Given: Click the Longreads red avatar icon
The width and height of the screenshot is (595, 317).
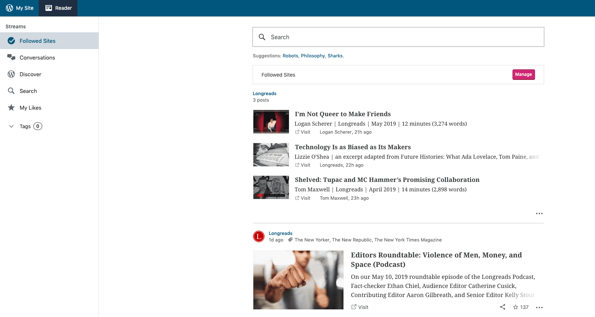Looking at the screenshot, I should [x=259, y=236].
